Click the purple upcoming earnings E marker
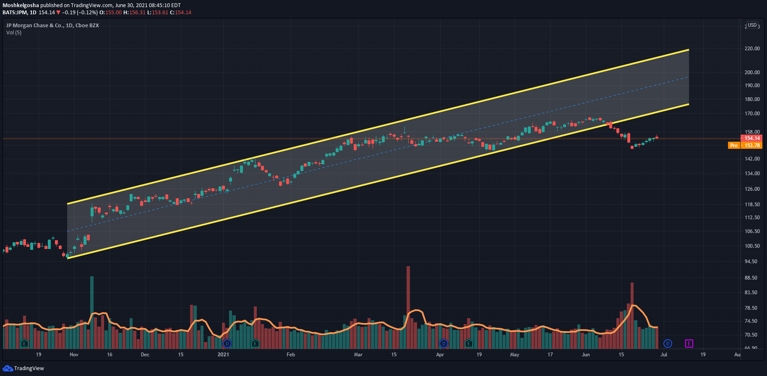The width and height of the screenshot is (767, 376). coord(689,344)
